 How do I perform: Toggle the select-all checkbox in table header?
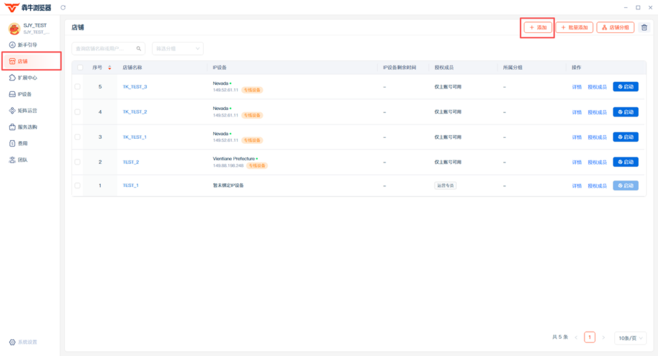point(80,67)
